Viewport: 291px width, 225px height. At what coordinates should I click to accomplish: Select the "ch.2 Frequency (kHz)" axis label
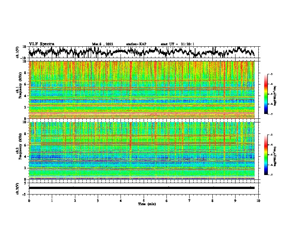tap(19, 146)
